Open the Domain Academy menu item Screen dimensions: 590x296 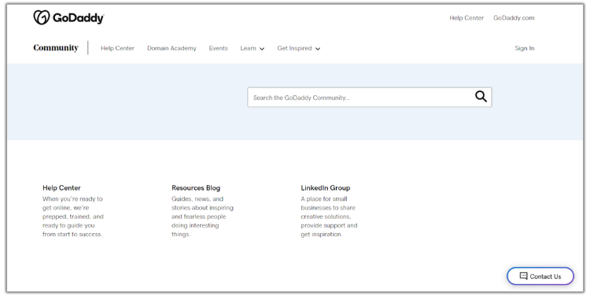click(x=171, y=48)
